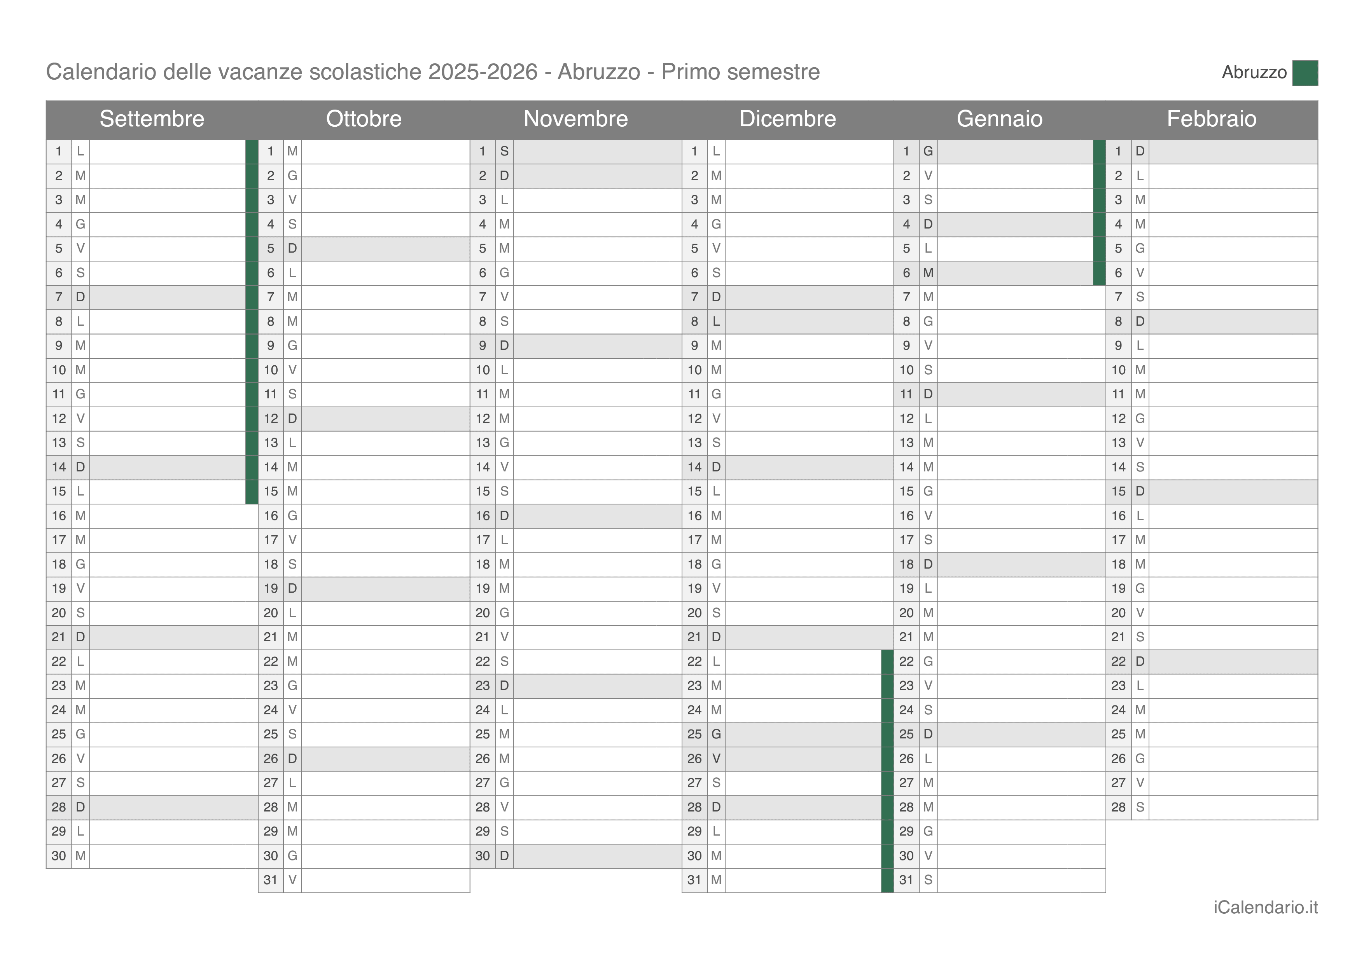Click the empty note cell for 16 Settembre

pyautogui.click(x=173, y=516)
